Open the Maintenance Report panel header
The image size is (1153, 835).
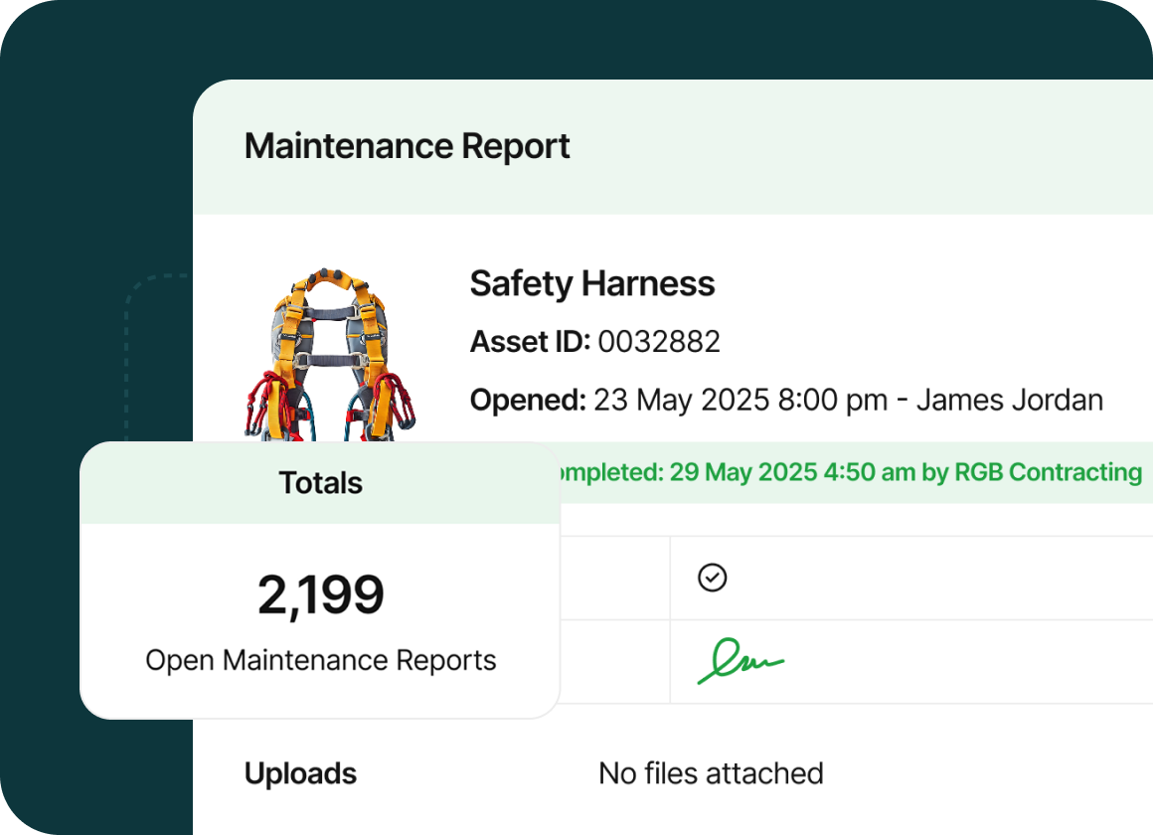[x=408, y=145]
